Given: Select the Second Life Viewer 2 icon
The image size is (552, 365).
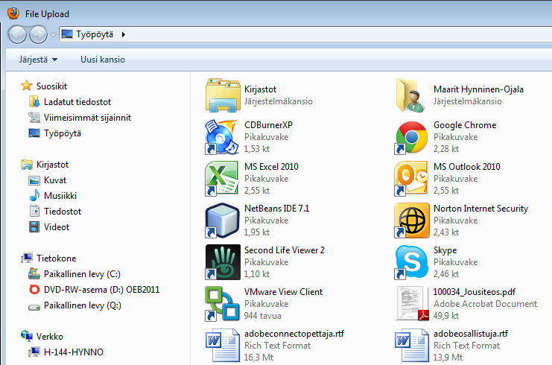Looking at the screenshot, I should [x=223, y=262].
